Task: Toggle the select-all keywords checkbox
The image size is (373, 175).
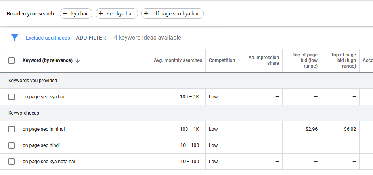Action: tap(11, 60)
